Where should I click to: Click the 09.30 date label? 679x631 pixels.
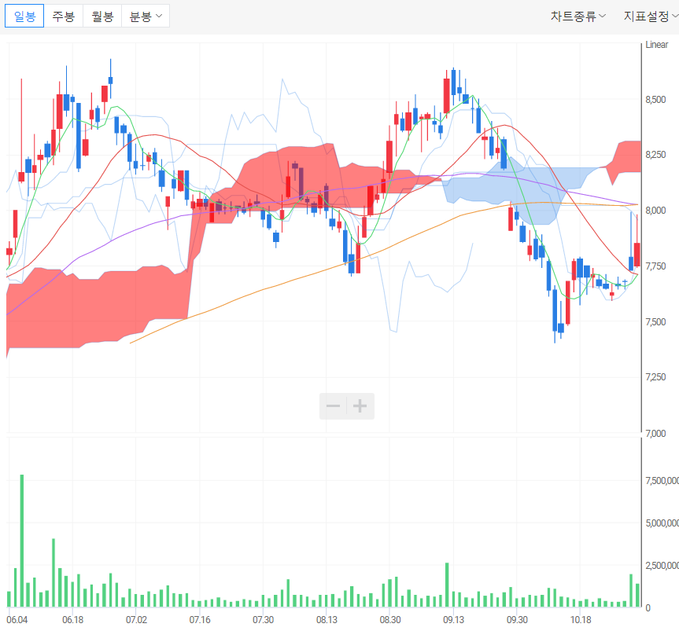click(x=517, y=620)
